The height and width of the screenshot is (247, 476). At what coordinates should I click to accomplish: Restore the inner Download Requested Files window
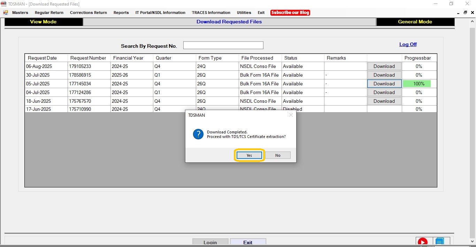[x=465, y=13]
